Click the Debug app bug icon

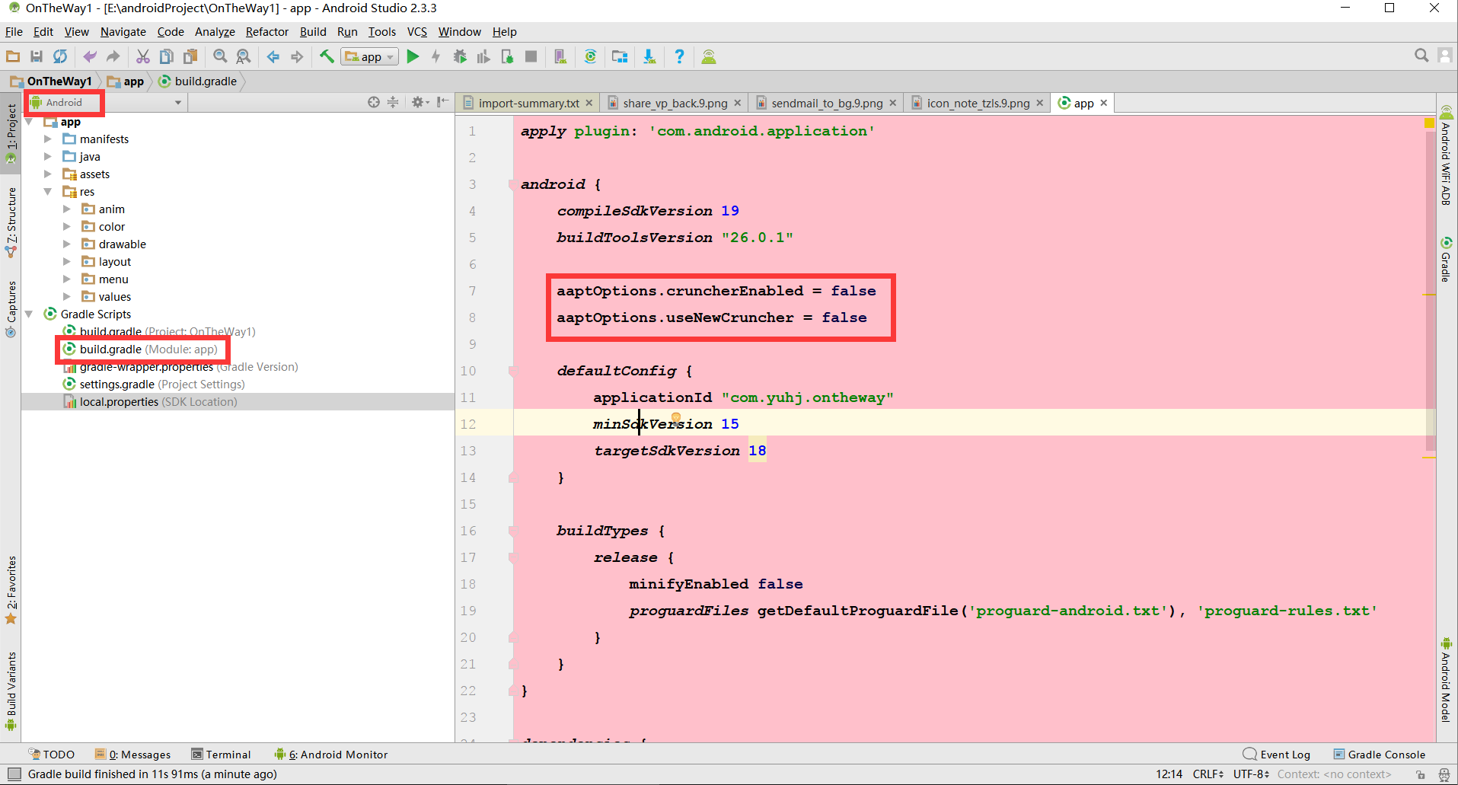(460, 56)
